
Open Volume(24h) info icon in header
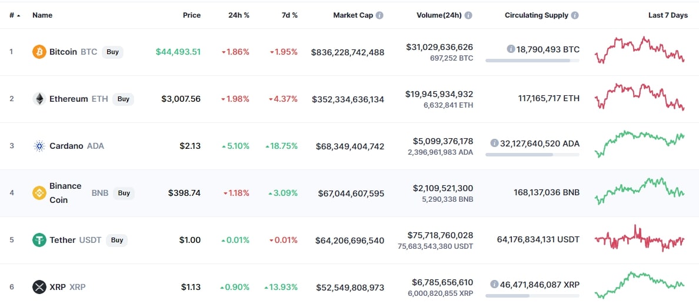(x=468, y=15)
